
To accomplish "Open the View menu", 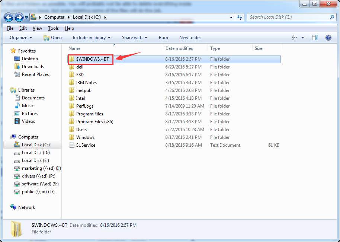I will pyautogui.click(x=37, y=28).
